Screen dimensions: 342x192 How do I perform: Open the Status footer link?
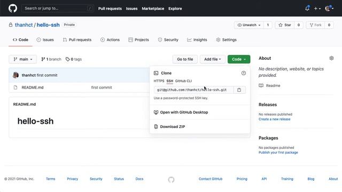pos(119,179)
